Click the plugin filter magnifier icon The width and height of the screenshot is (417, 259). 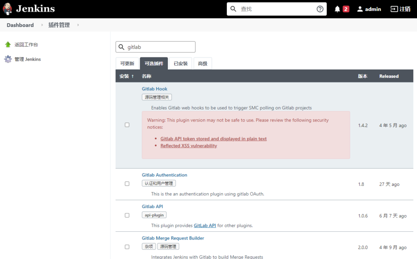click(x=121, y=47)
